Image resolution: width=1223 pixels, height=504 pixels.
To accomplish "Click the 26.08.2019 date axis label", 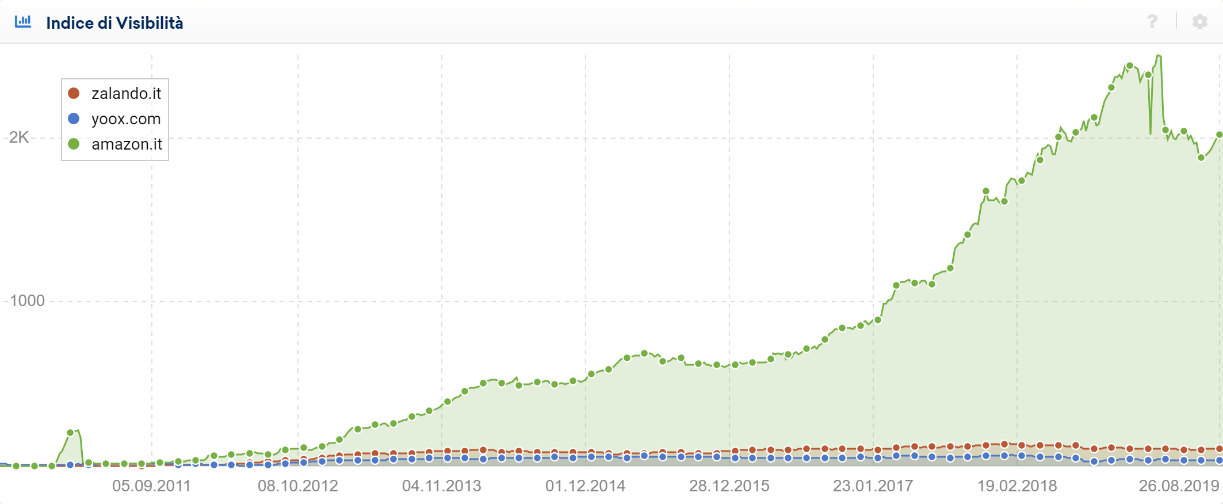I will (1179, 486).
